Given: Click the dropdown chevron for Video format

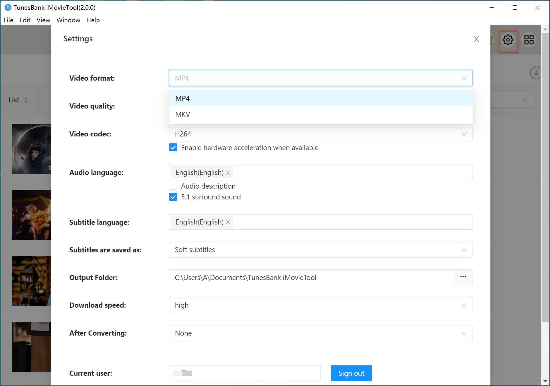Looking at the screenshot, I should [x=464, y=78].
